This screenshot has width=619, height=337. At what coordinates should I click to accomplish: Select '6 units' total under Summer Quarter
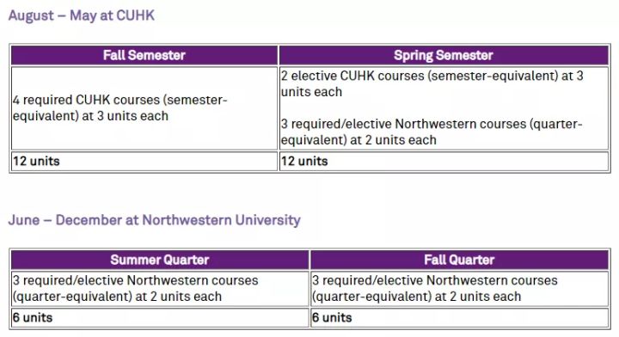33,318
